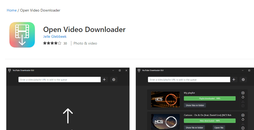254x130 pixels.
Task: Click the second screenshot's YouTube Downloader GUI title
Action: 153,70
